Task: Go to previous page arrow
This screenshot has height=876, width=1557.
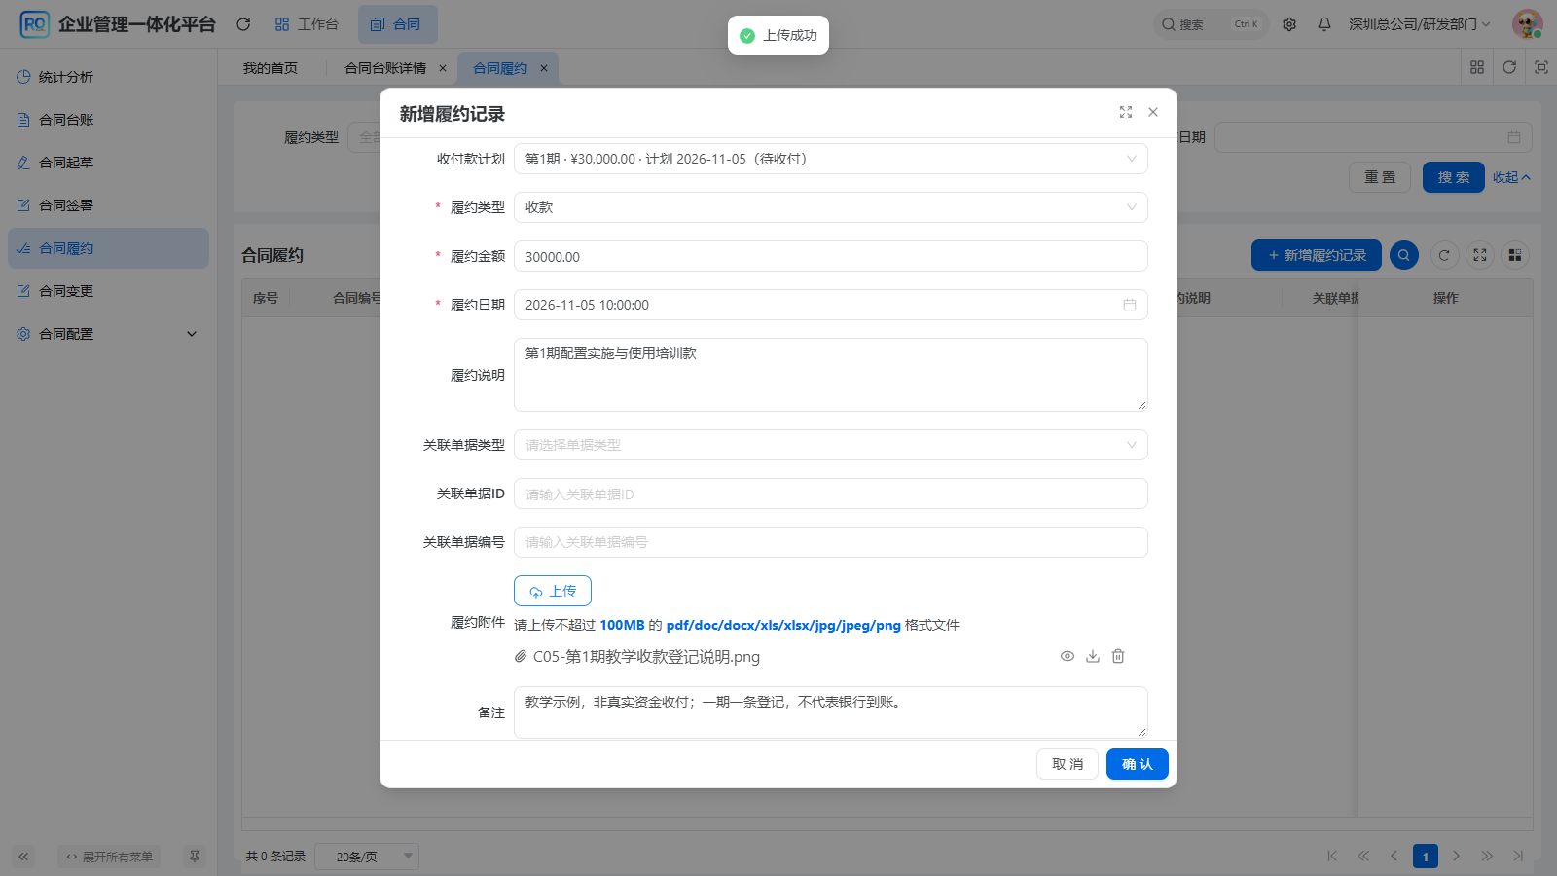Action: pos(1394,856)
